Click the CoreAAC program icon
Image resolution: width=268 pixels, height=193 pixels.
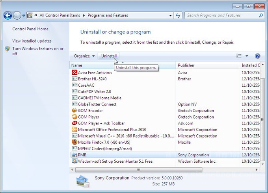click(x=74, y=85)
